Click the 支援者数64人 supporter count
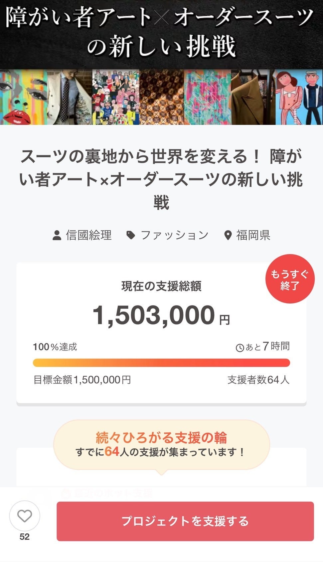The width and height of the screenshot is (323, 562). click(258, 380)
